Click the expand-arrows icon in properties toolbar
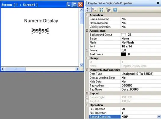This screenshot has width=161, height=119. point(101,10)
